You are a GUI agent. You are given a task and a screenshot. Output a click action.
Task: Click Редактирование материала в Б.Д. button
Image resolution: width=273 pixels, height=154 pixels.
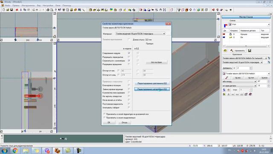(x=152, y=89)
